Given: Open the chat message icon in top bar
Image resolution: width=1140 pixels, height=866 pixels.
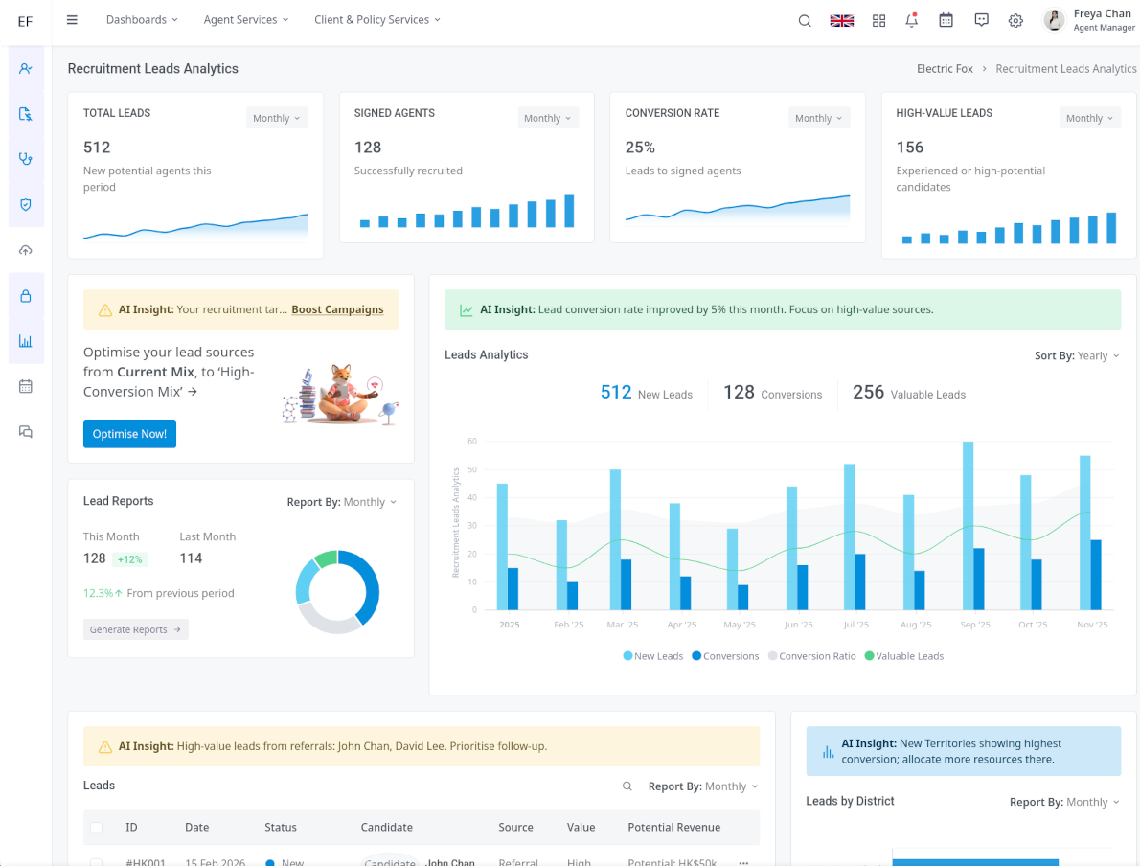Looking at the screenshot, I should (x=981, y=20).
